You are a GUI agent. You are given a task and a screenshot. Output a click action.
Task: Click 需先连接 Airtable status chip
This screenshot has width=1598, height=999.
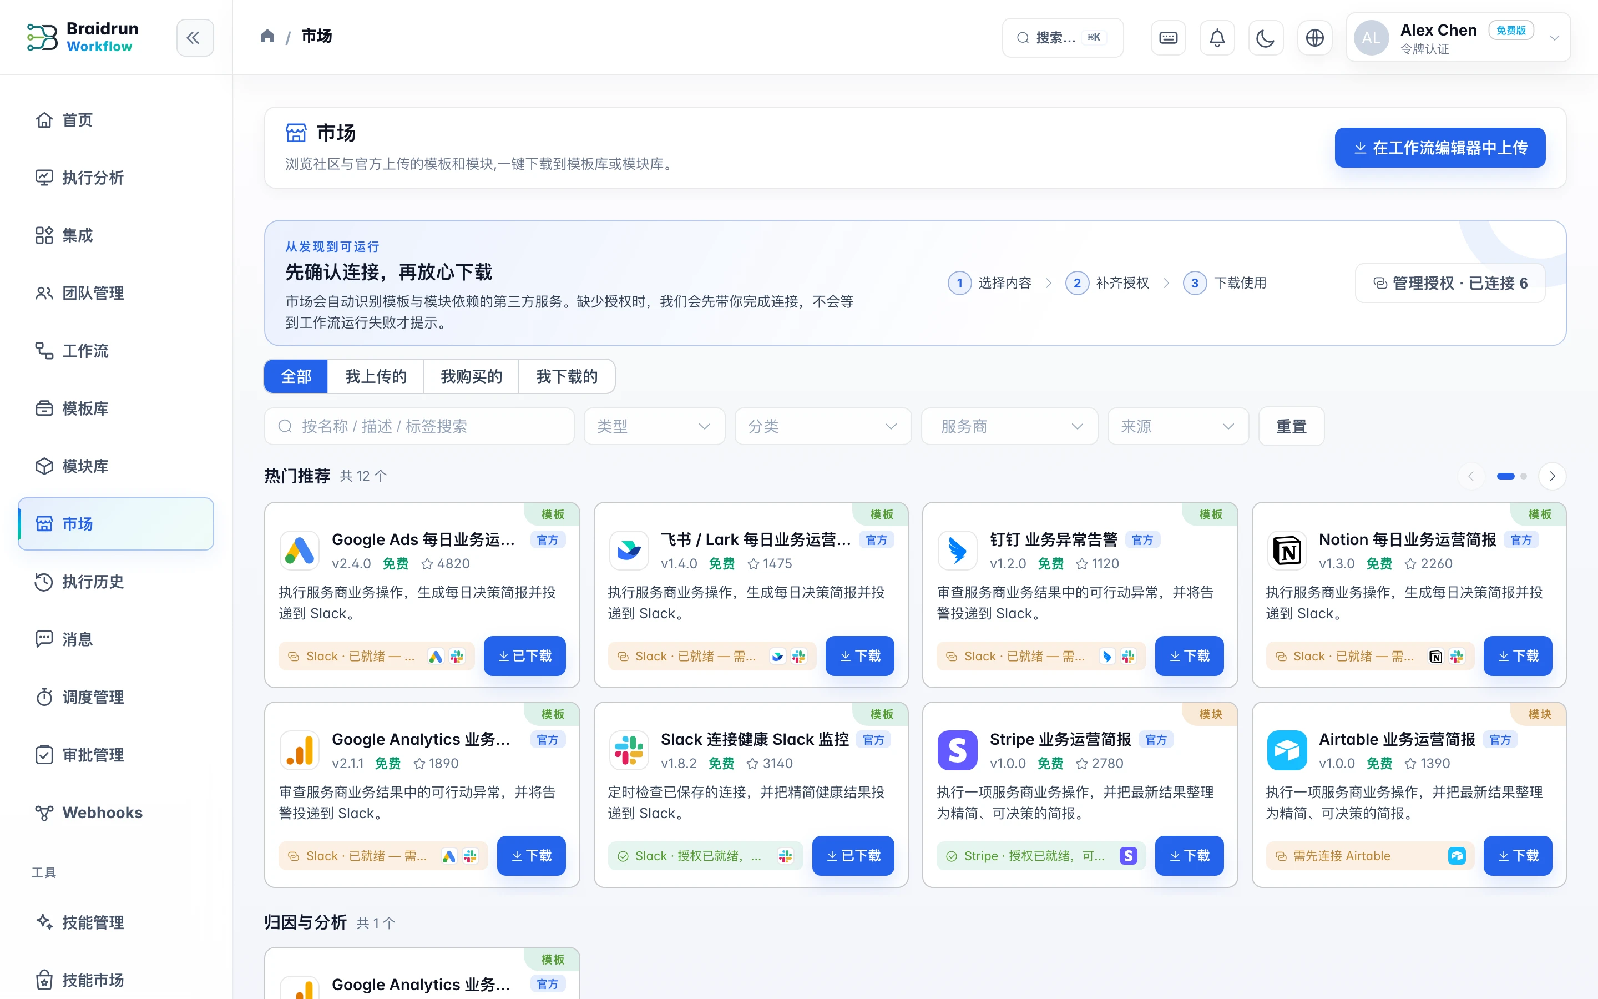[1369, 856]
